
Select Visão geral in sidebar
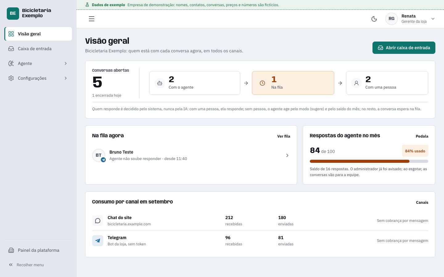(x=38, y=34)
